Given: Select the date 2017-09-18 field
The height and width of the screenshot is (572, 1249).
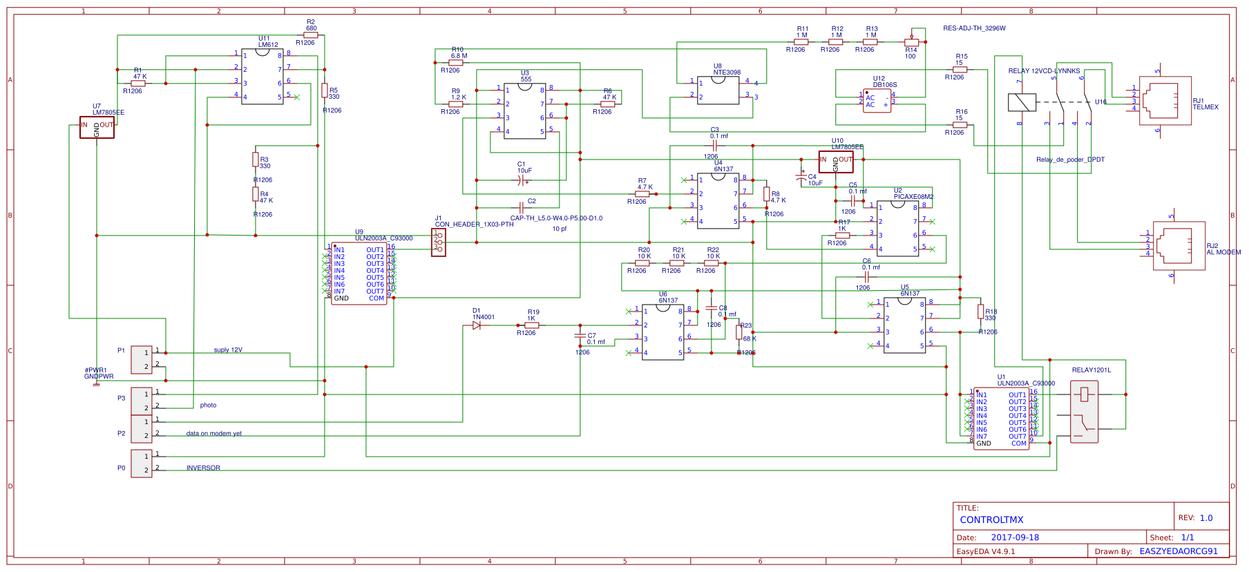Looking at the screenshot, I should 1014,537.
